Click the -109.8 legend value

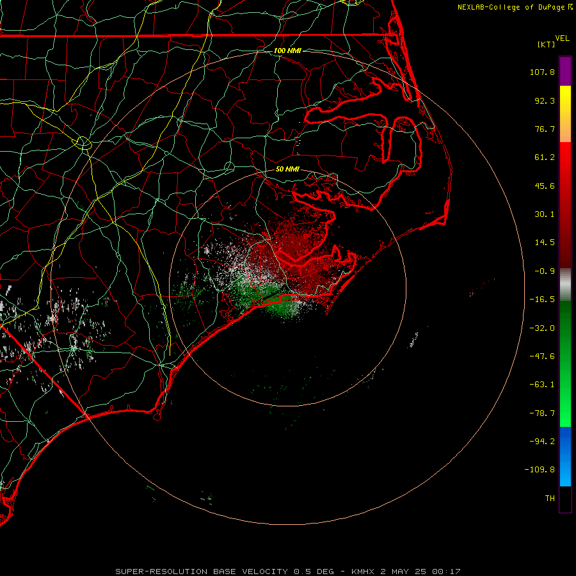540,470
